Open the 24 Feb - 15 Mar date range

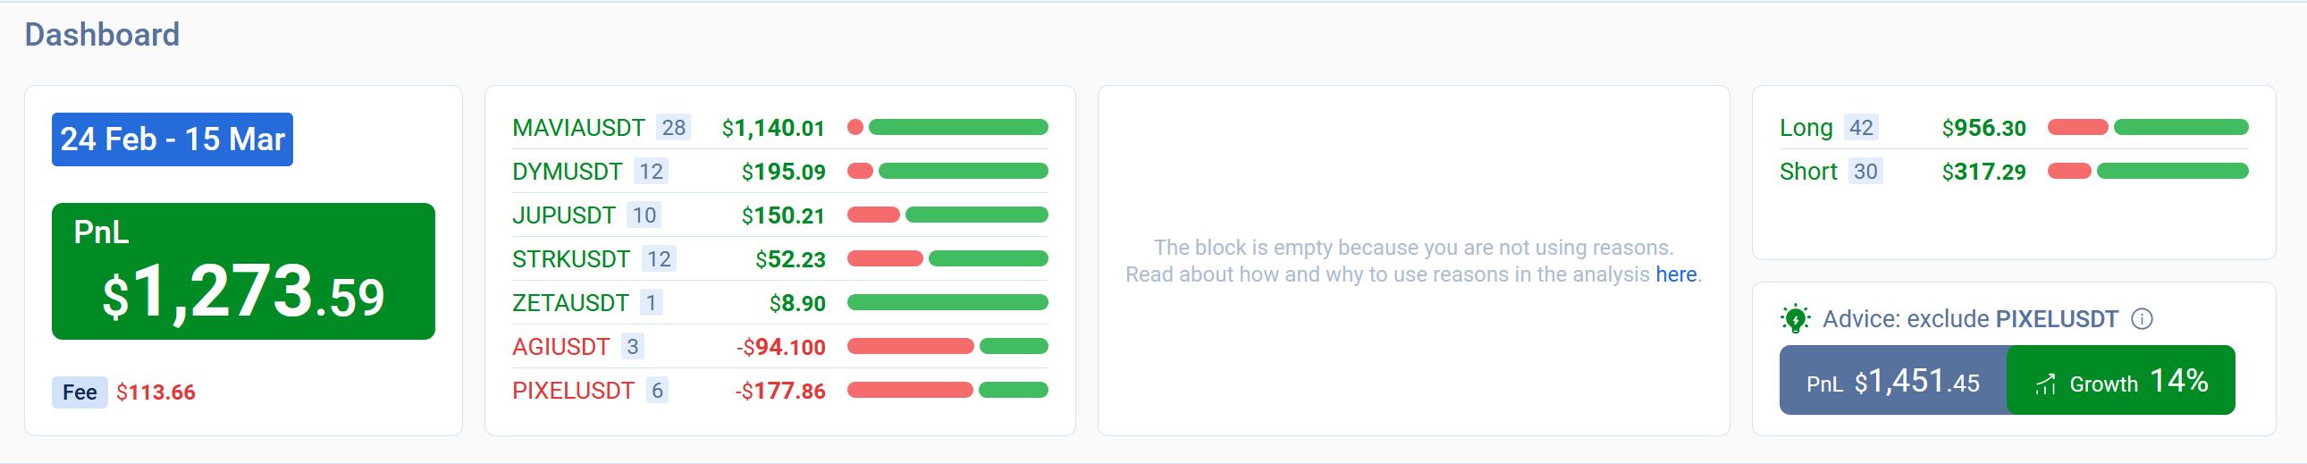coord(172,139)
